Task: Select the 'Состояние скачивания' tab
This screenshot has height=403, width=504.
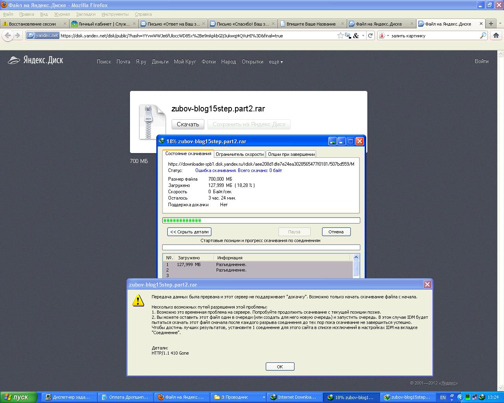Action: (x=188, y=153)
